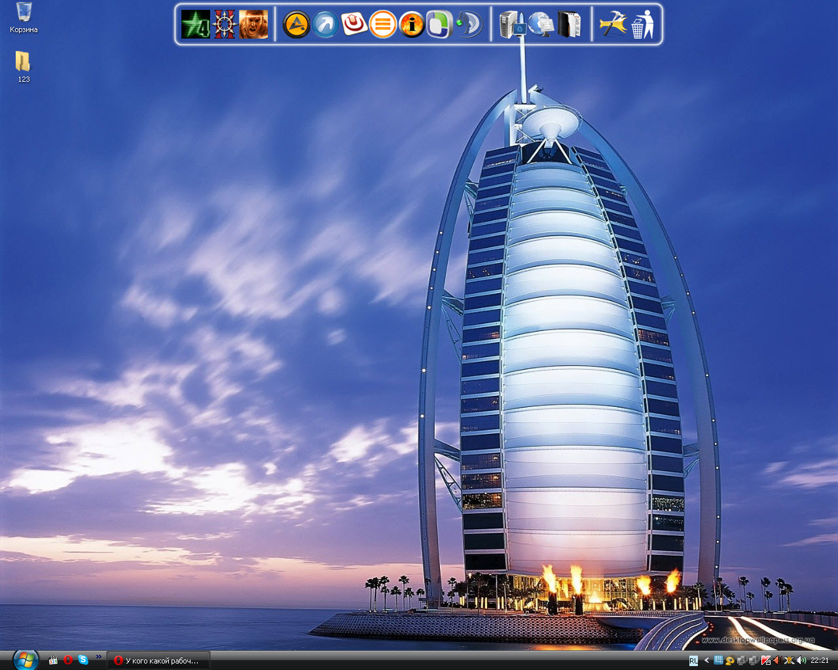The image size is (838, 670).
Task: Launch Dawn of War II from dock
Action: [x=225, y=25]
